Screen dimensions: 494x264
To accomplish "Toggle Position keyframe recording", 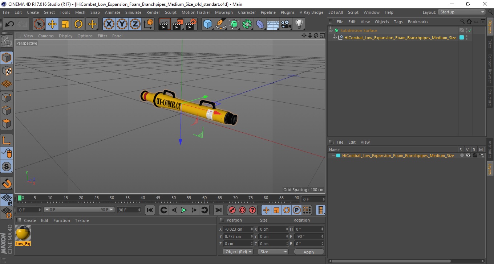I will (x=266, y=210).
